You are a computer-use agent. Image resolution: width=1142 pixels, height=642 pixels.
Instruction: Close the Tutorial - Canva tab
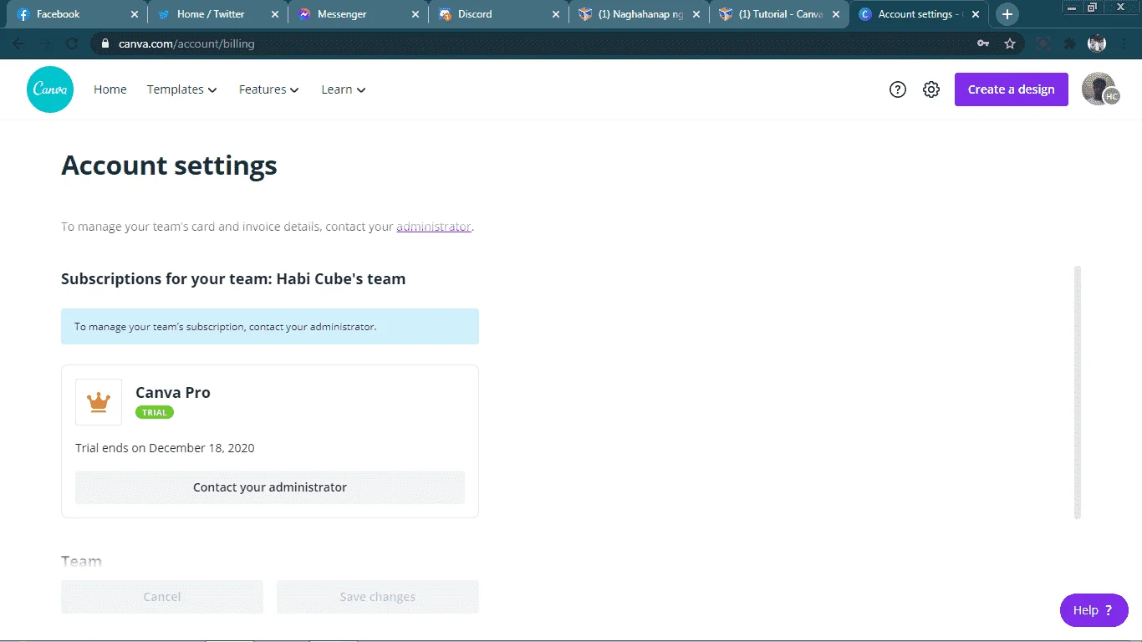point(837,14)
